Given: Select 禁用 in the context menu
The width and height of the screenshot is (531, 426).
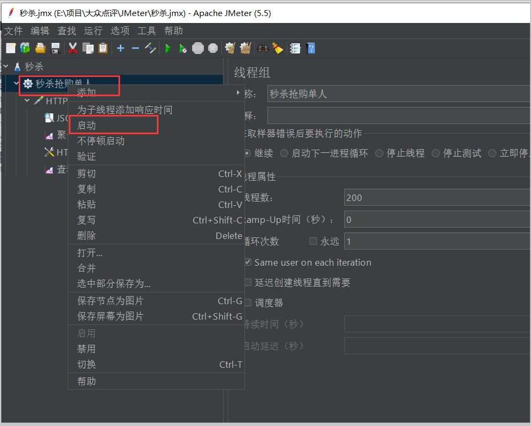Looking at the screenshot, I should tap(87, 348).
